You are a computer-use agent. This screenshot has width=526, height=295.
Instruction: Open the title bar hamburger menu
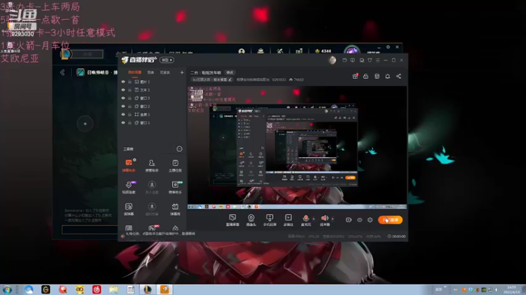click(377, 60)
